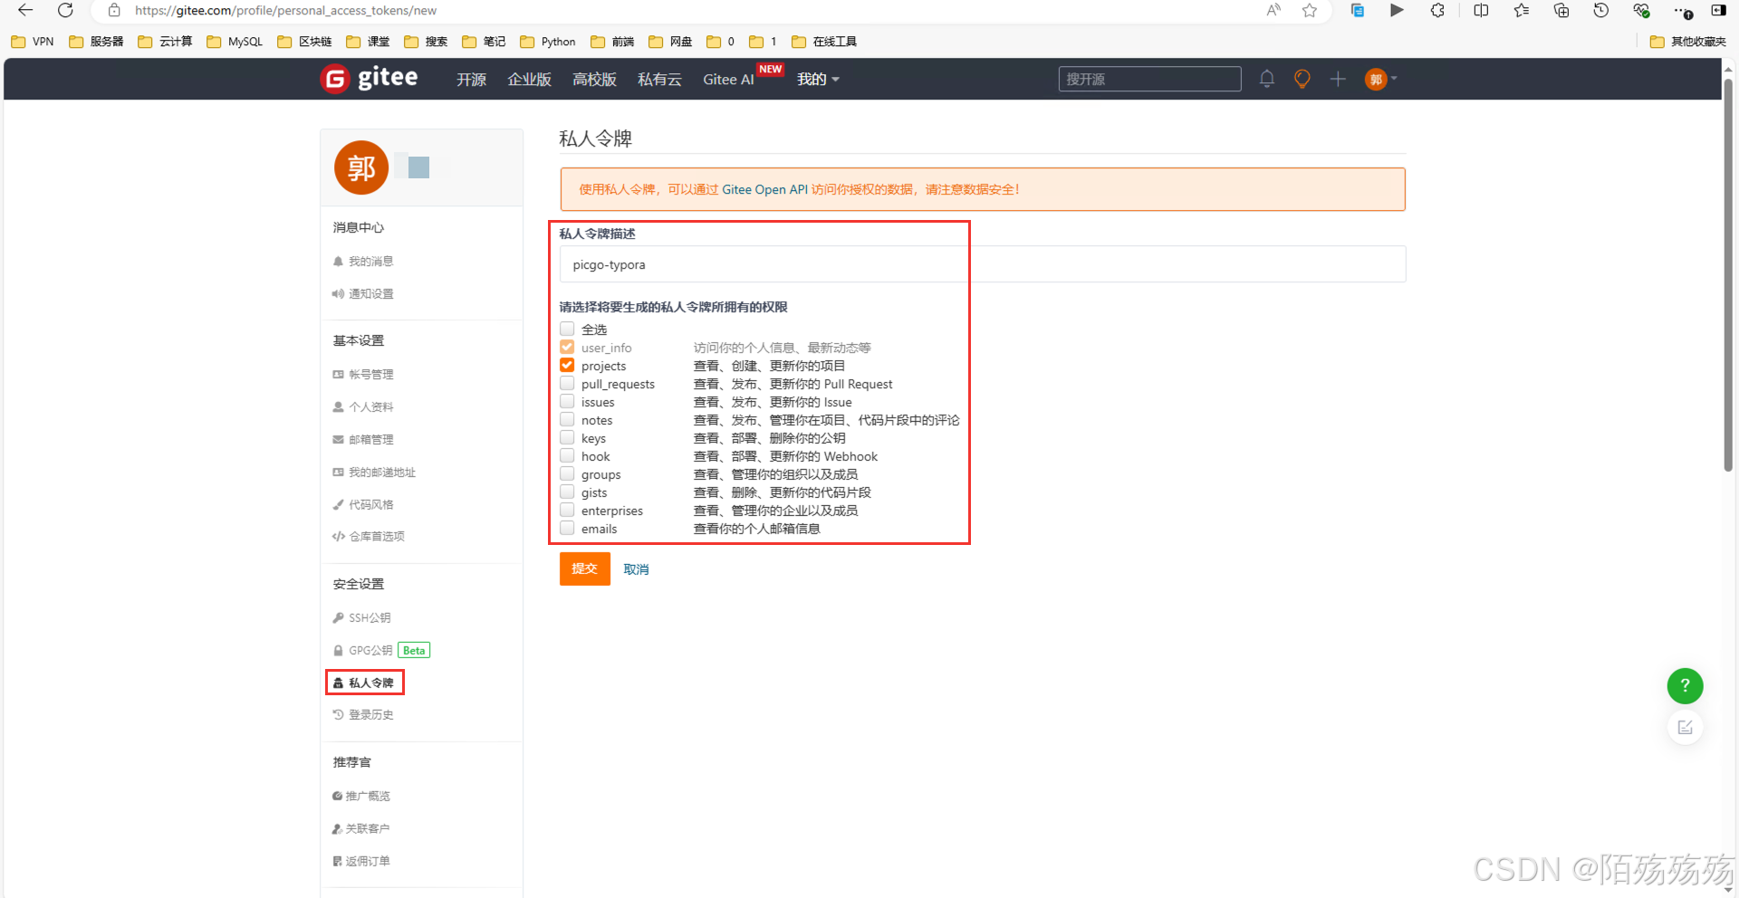Open 仓库首选项 in sidebar
The image size is (1739, 898).
(369, 537)
